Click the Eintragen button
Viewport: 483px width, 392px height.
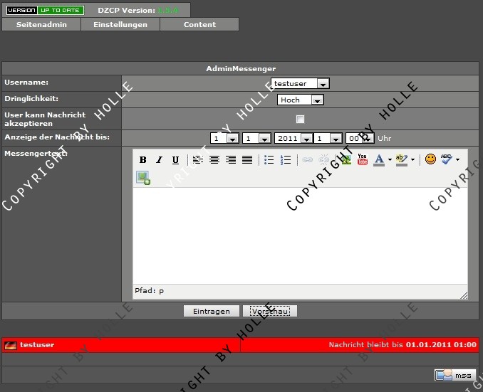(x=211, y=312)
